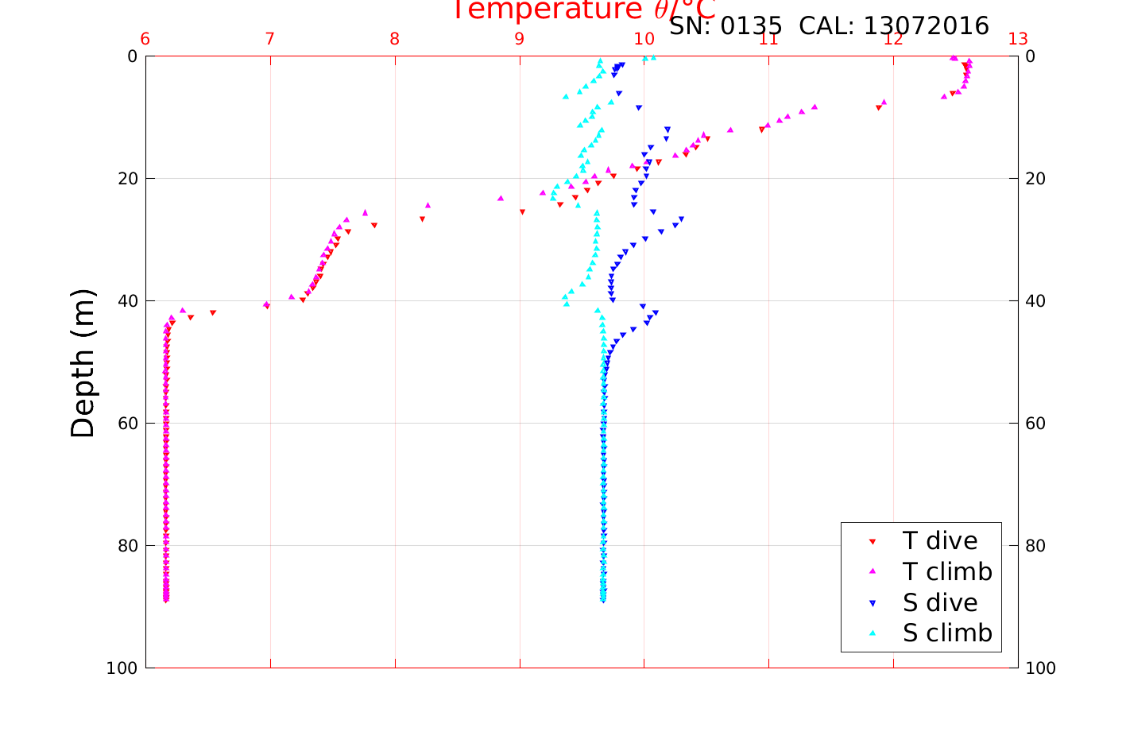Click depth tick 60 on right axis
Image resolution: width=1126 pixels, height=751 pixels.
[x=1035, y=424]
